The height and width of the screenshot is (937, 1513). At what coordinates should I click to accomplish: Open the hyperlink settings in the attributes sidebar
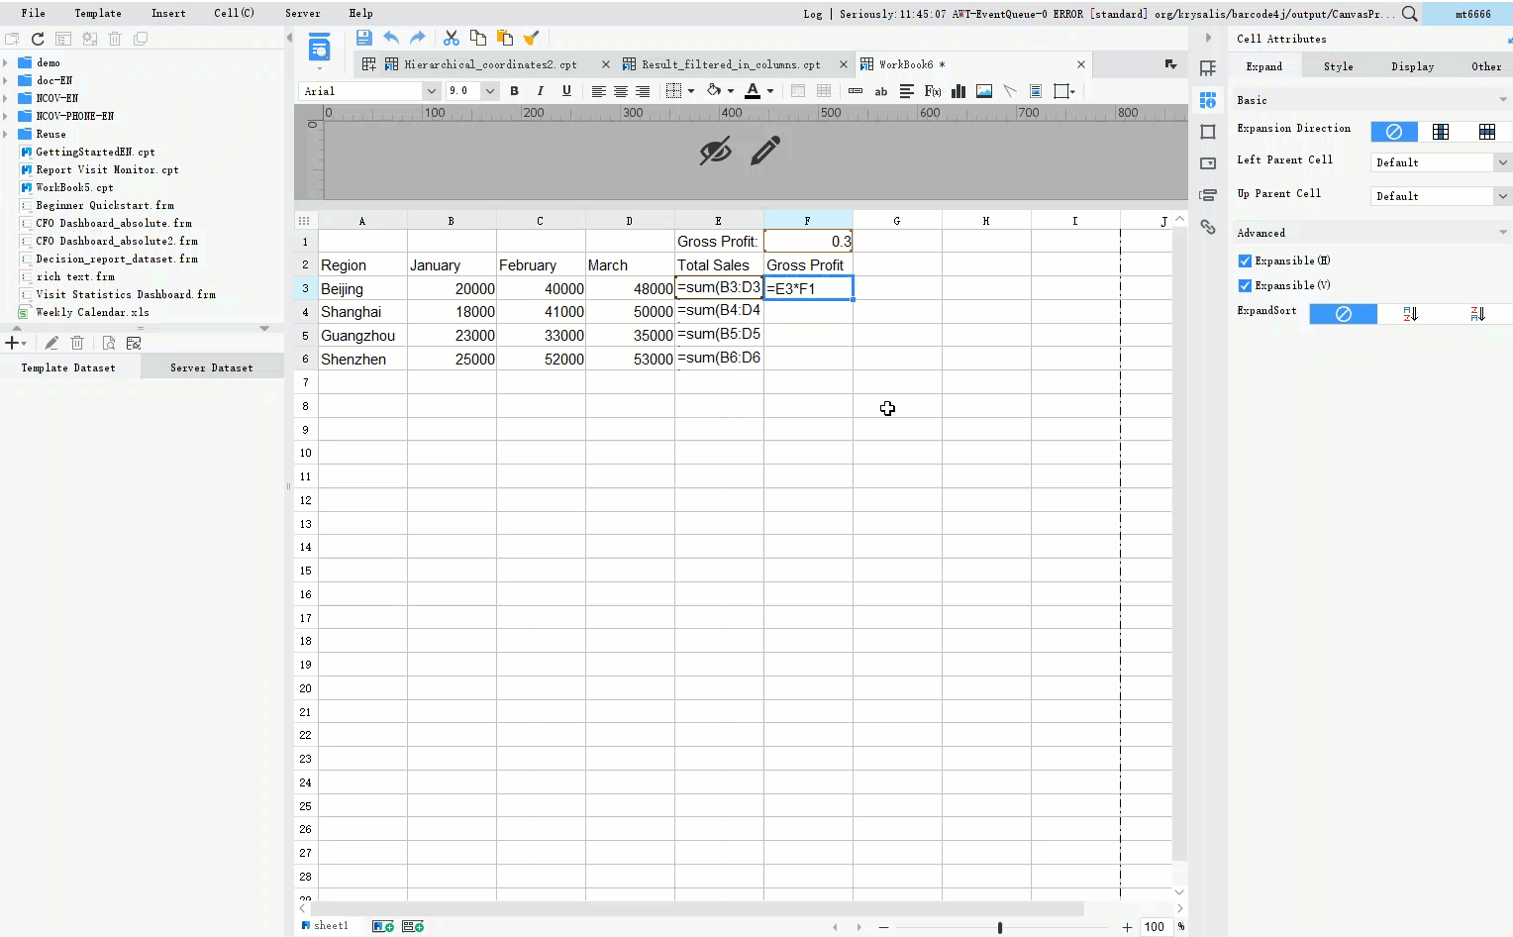[1208, 227]
